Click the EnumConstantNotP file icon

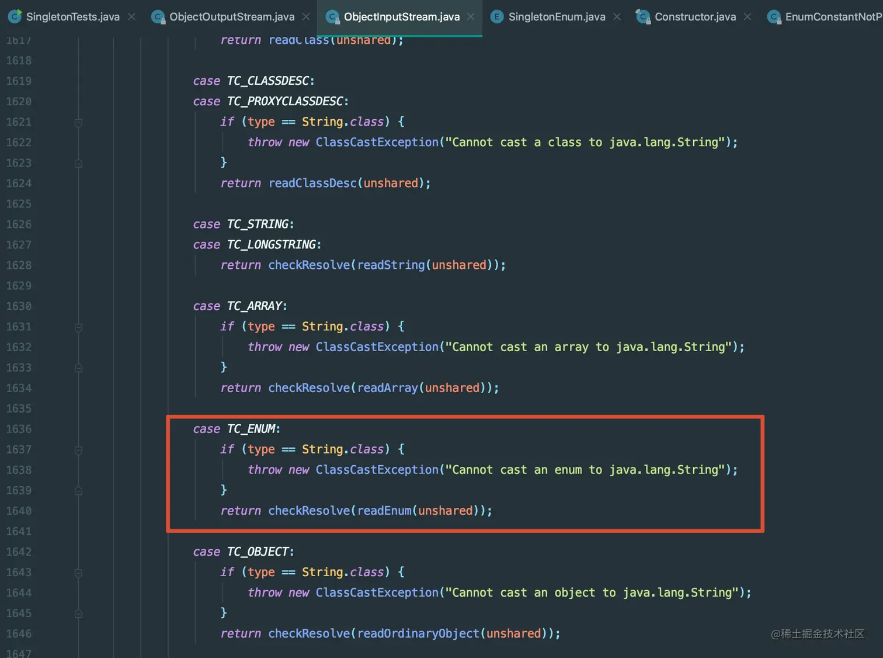tap(774, 17)
